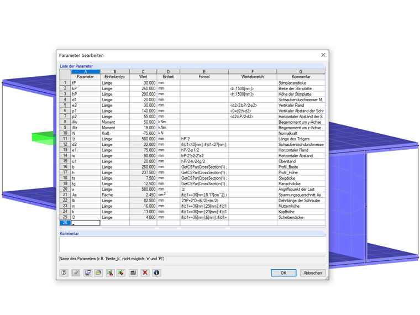Screen dimensions: 420x315
Task: Import parameters from Excel icon (red down arrow)
Action: point(121,272)
